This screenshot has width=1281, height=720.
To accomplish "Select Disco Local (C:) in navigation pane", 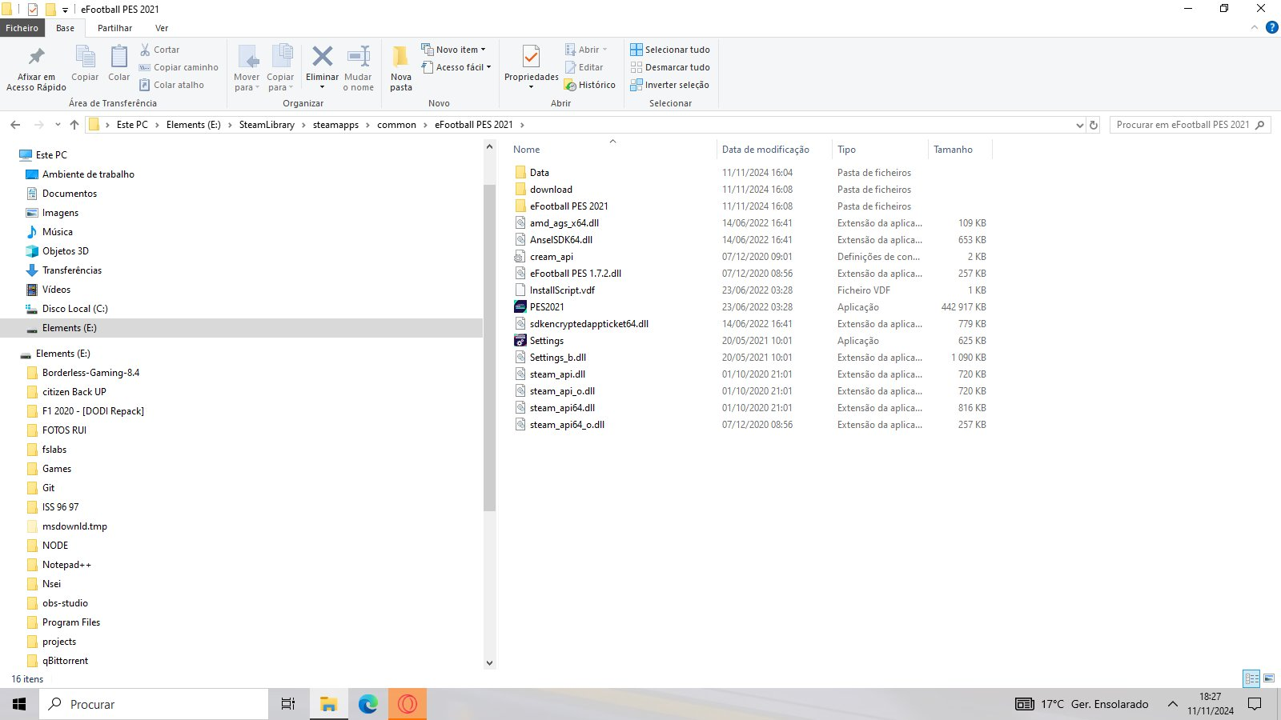I will point(74,309).
